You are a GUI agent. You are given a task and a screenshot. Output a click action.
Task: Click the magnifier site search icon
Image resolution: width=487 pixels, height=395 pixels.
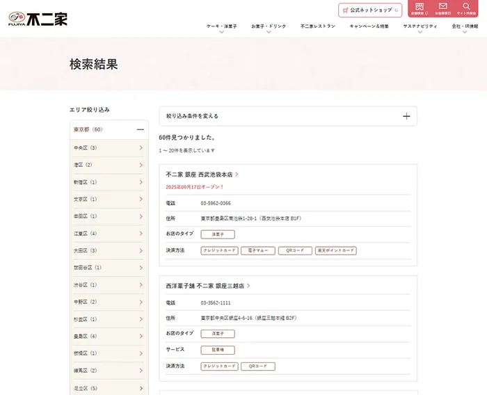[x=466, y=8]
